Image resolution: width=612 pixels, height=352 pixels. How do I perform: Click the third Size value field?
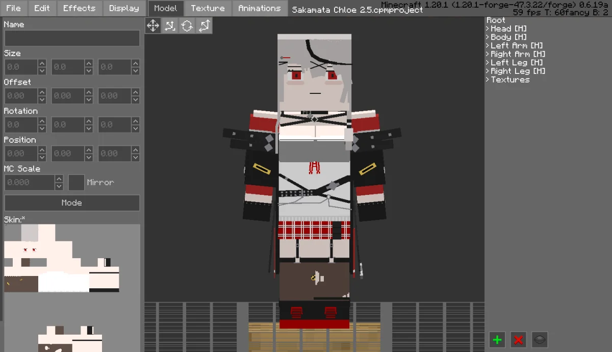tap(115, 67)
